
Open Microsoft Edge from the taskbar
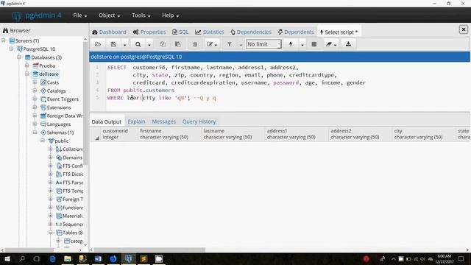(52, 258)
